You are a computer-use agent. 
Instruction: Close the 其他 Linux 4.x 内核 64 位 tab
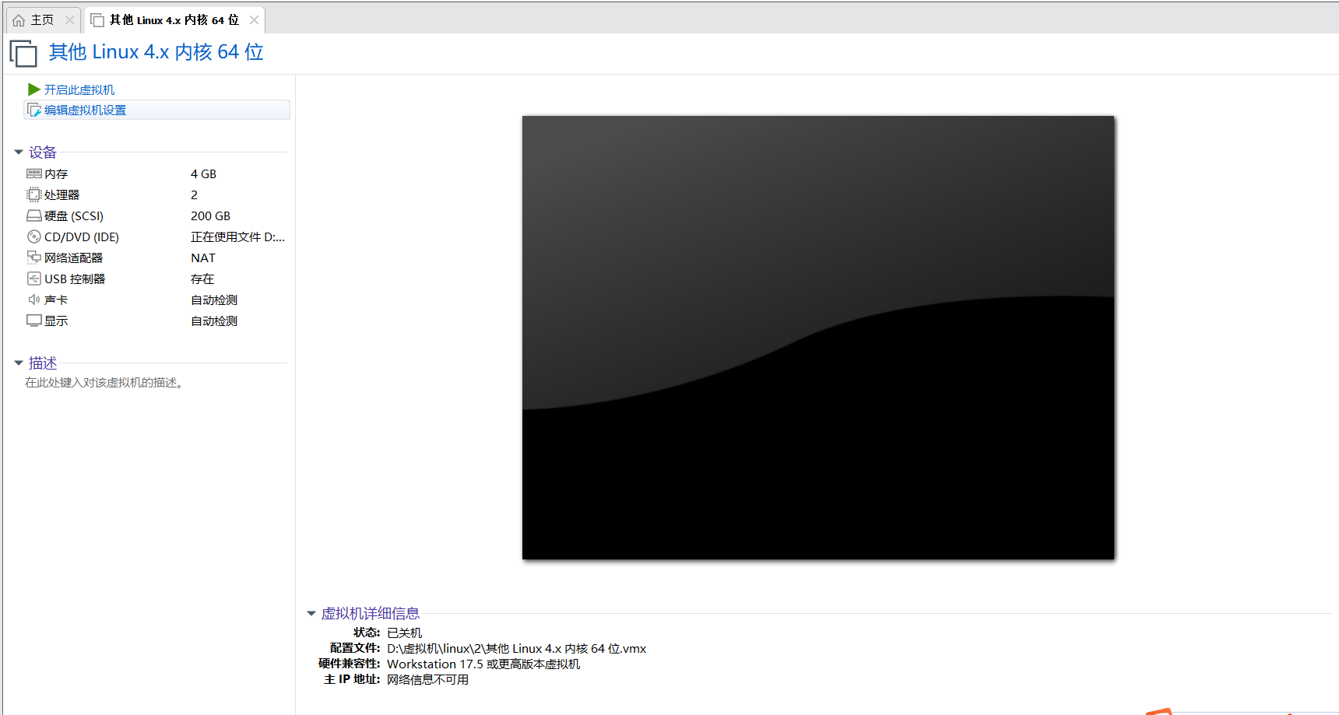point(254,20)
